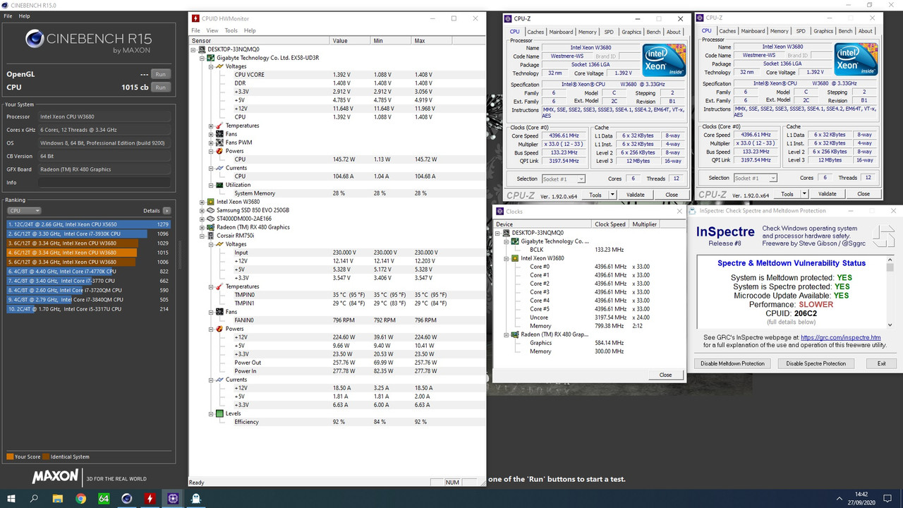Run the CPU test in Cinebench

161,87
